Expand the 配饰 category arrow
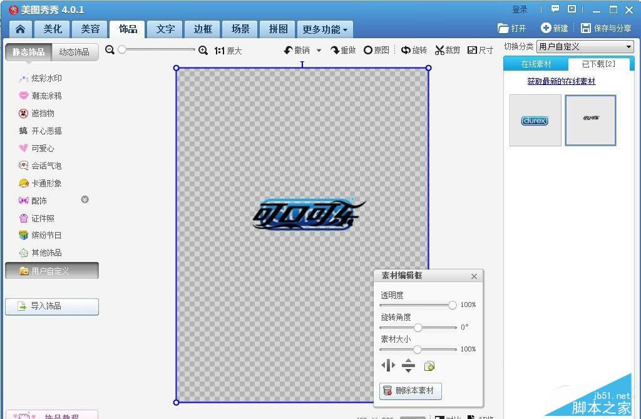The width and height of the screenshot is (641, 419). (85, 199)
